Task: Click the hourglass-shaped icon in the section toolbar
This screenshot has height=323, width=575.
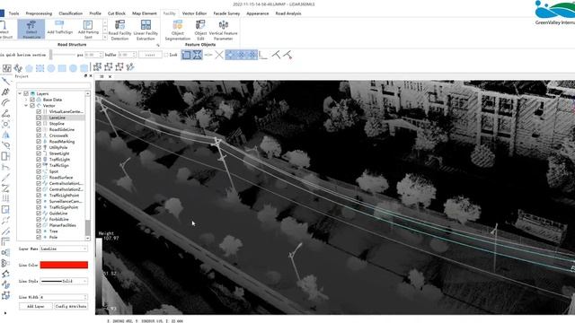Action: 198,55
